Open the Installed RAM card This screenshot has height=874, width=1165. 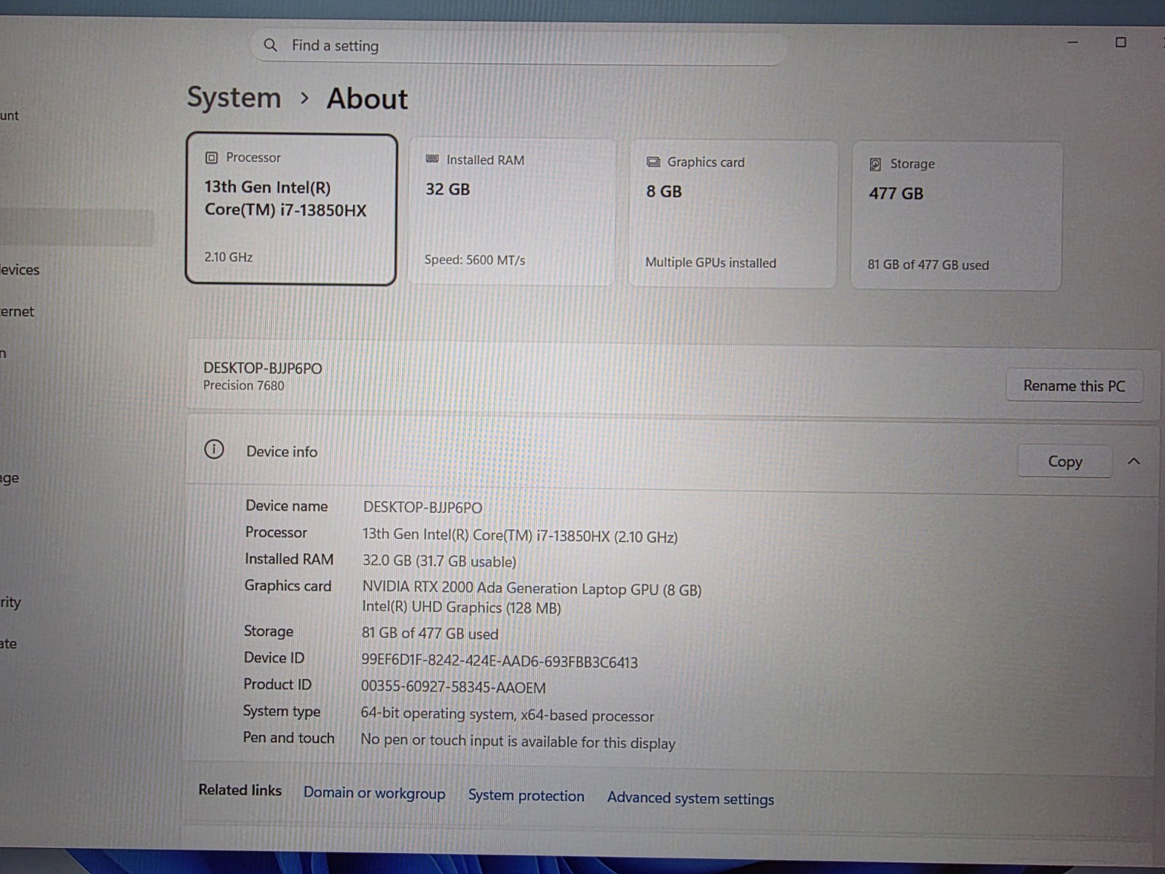coord(513,212)
